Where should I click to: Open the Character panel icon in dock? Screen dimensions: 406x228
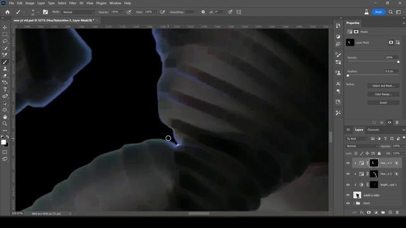pos(338,84)
